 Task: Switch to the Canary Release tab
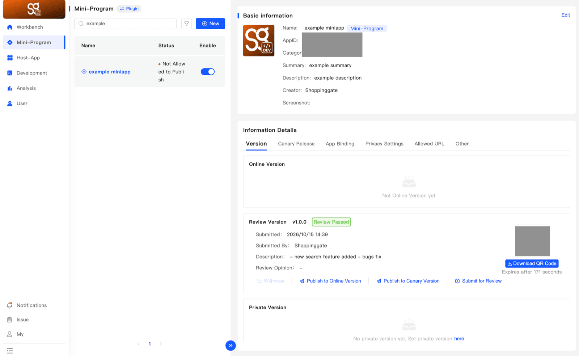[x=296, y=144]
